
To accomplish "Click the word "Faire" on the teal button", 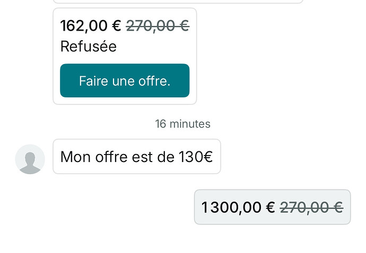I will (92, 81).
